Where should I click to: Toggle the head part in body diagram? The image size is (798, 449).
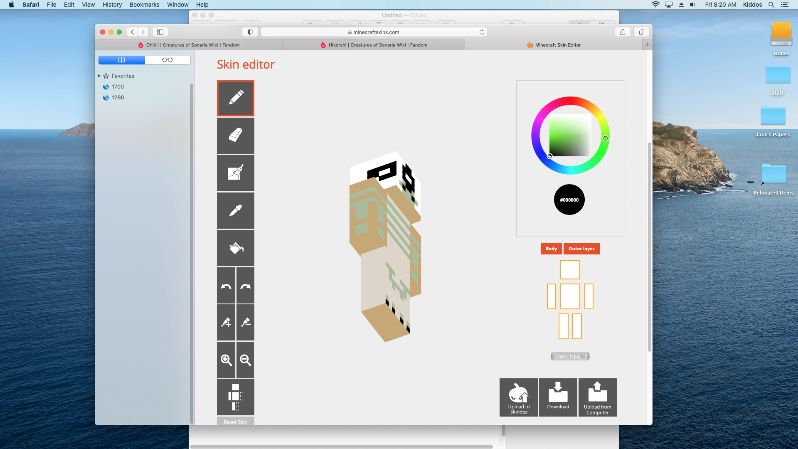coord(569,270)
